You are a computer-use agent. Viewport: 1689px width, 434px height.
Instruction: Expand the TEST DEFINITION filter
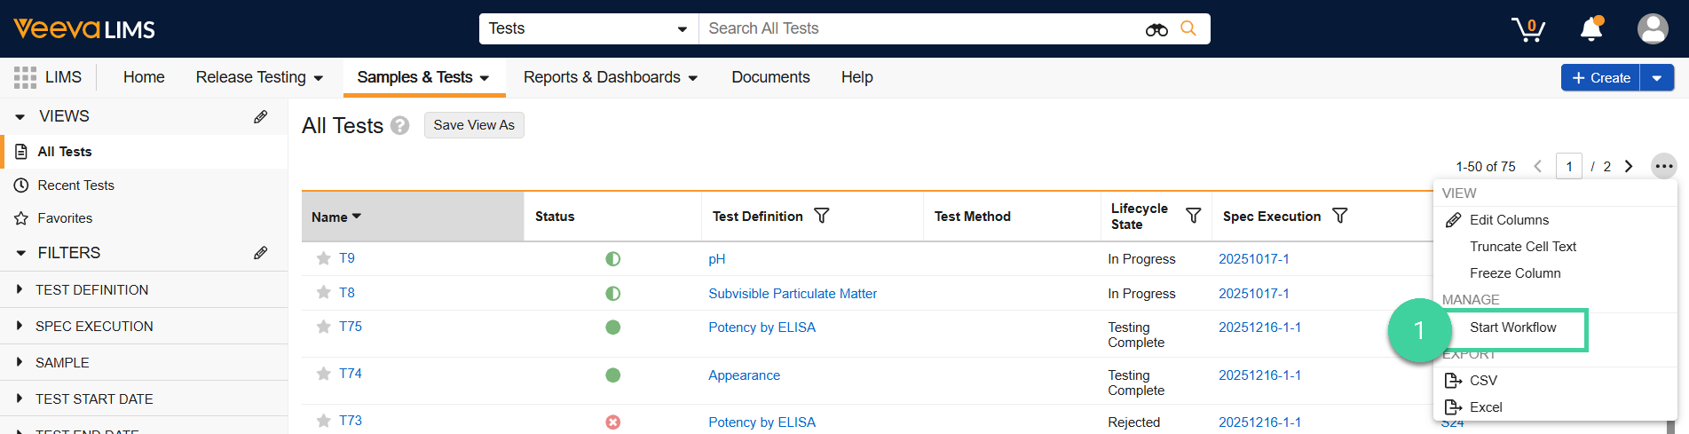[x=20, y=289]
